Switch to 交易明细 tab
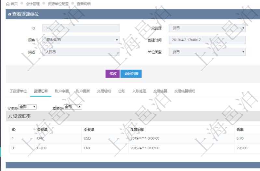 [x=104, y=91]
